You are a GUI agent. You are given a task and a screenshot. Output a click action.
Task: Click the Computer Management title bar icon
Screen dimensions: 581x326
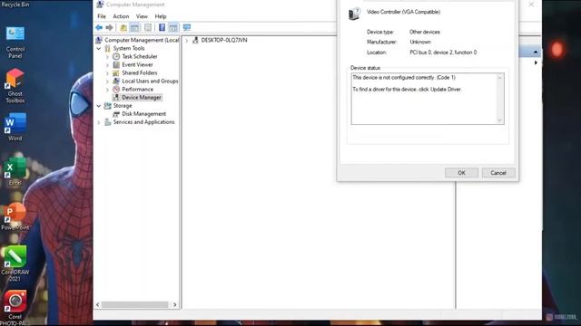[100, 5]
